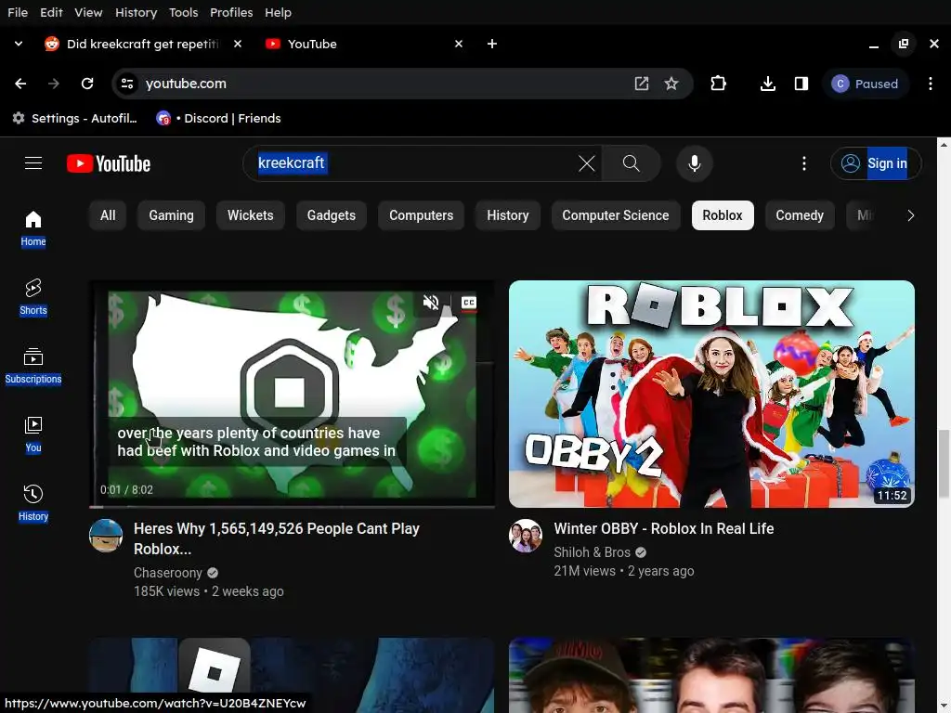Open the You section in sidebar
This screenshot has width=951, height=713.
33,434
